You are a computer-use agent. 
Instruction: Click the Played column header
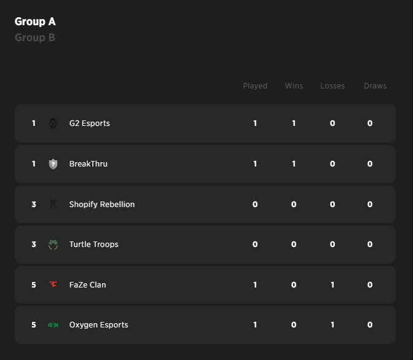(255, 86)
